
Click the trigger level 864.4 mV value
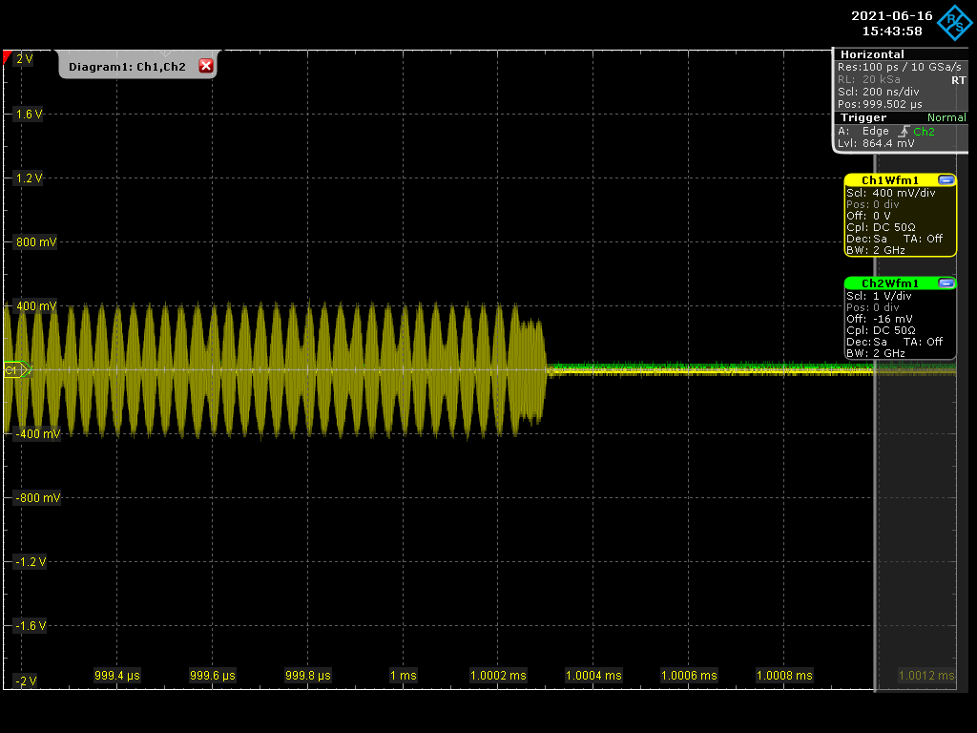[887, 143]
